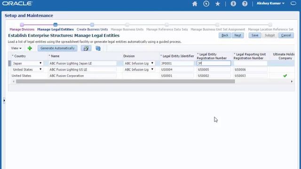
Task: Open Favorites star icon
Action: (x=217, y=4)
